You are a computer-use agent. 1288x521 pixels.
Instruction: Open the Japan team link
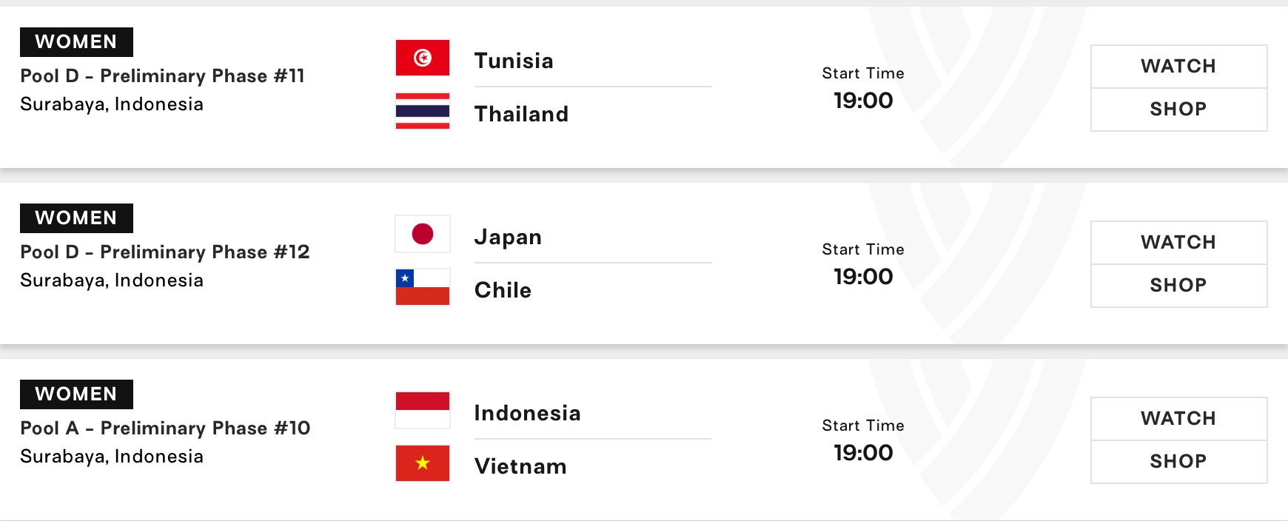(508, 238)
